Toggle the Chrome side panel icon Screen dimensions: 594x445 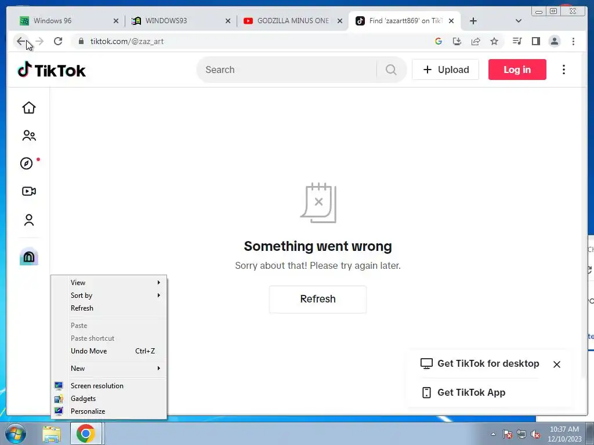pos(535,41)
